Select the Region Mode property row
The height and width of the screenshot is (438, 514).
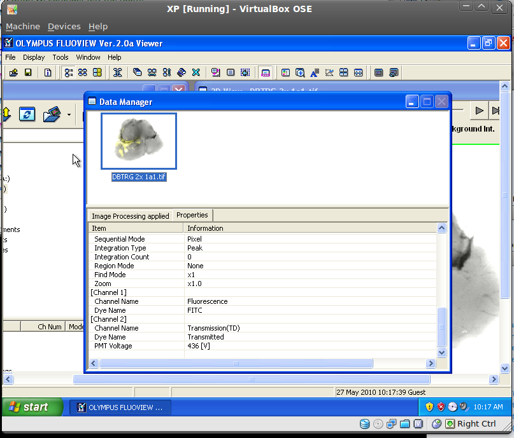tap(262, 266)
